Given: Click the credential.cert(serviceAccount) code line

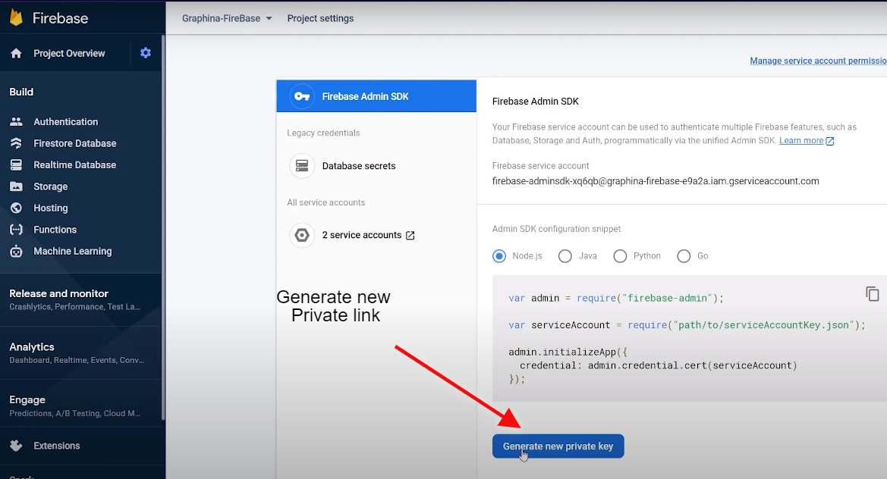Looking at the screenshot, I should [x=659, y=365].
